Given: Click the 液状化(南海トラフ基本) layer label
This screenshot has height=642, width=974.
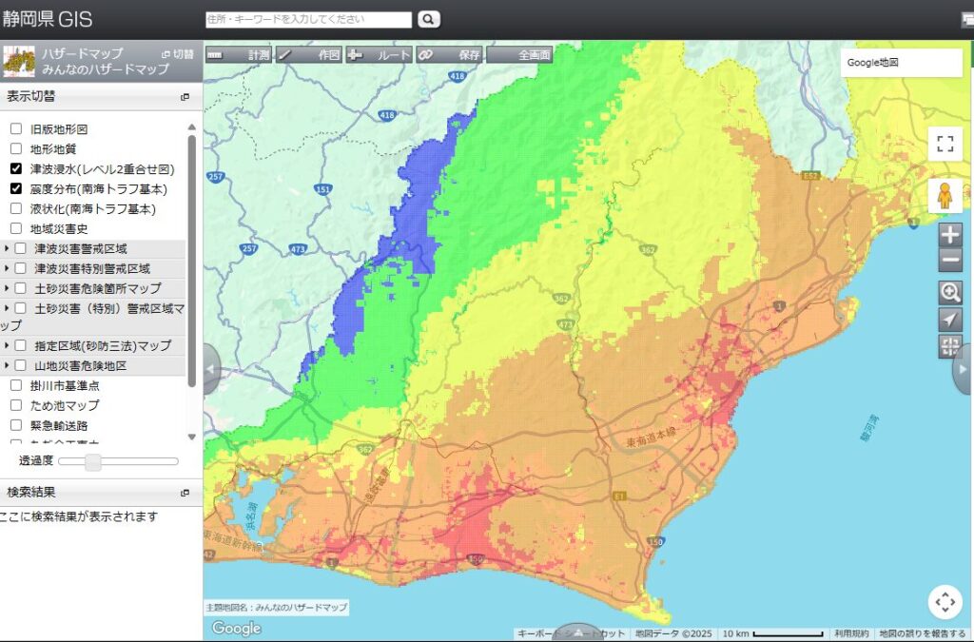Looking at the screenshot, I should pos(93,208).
